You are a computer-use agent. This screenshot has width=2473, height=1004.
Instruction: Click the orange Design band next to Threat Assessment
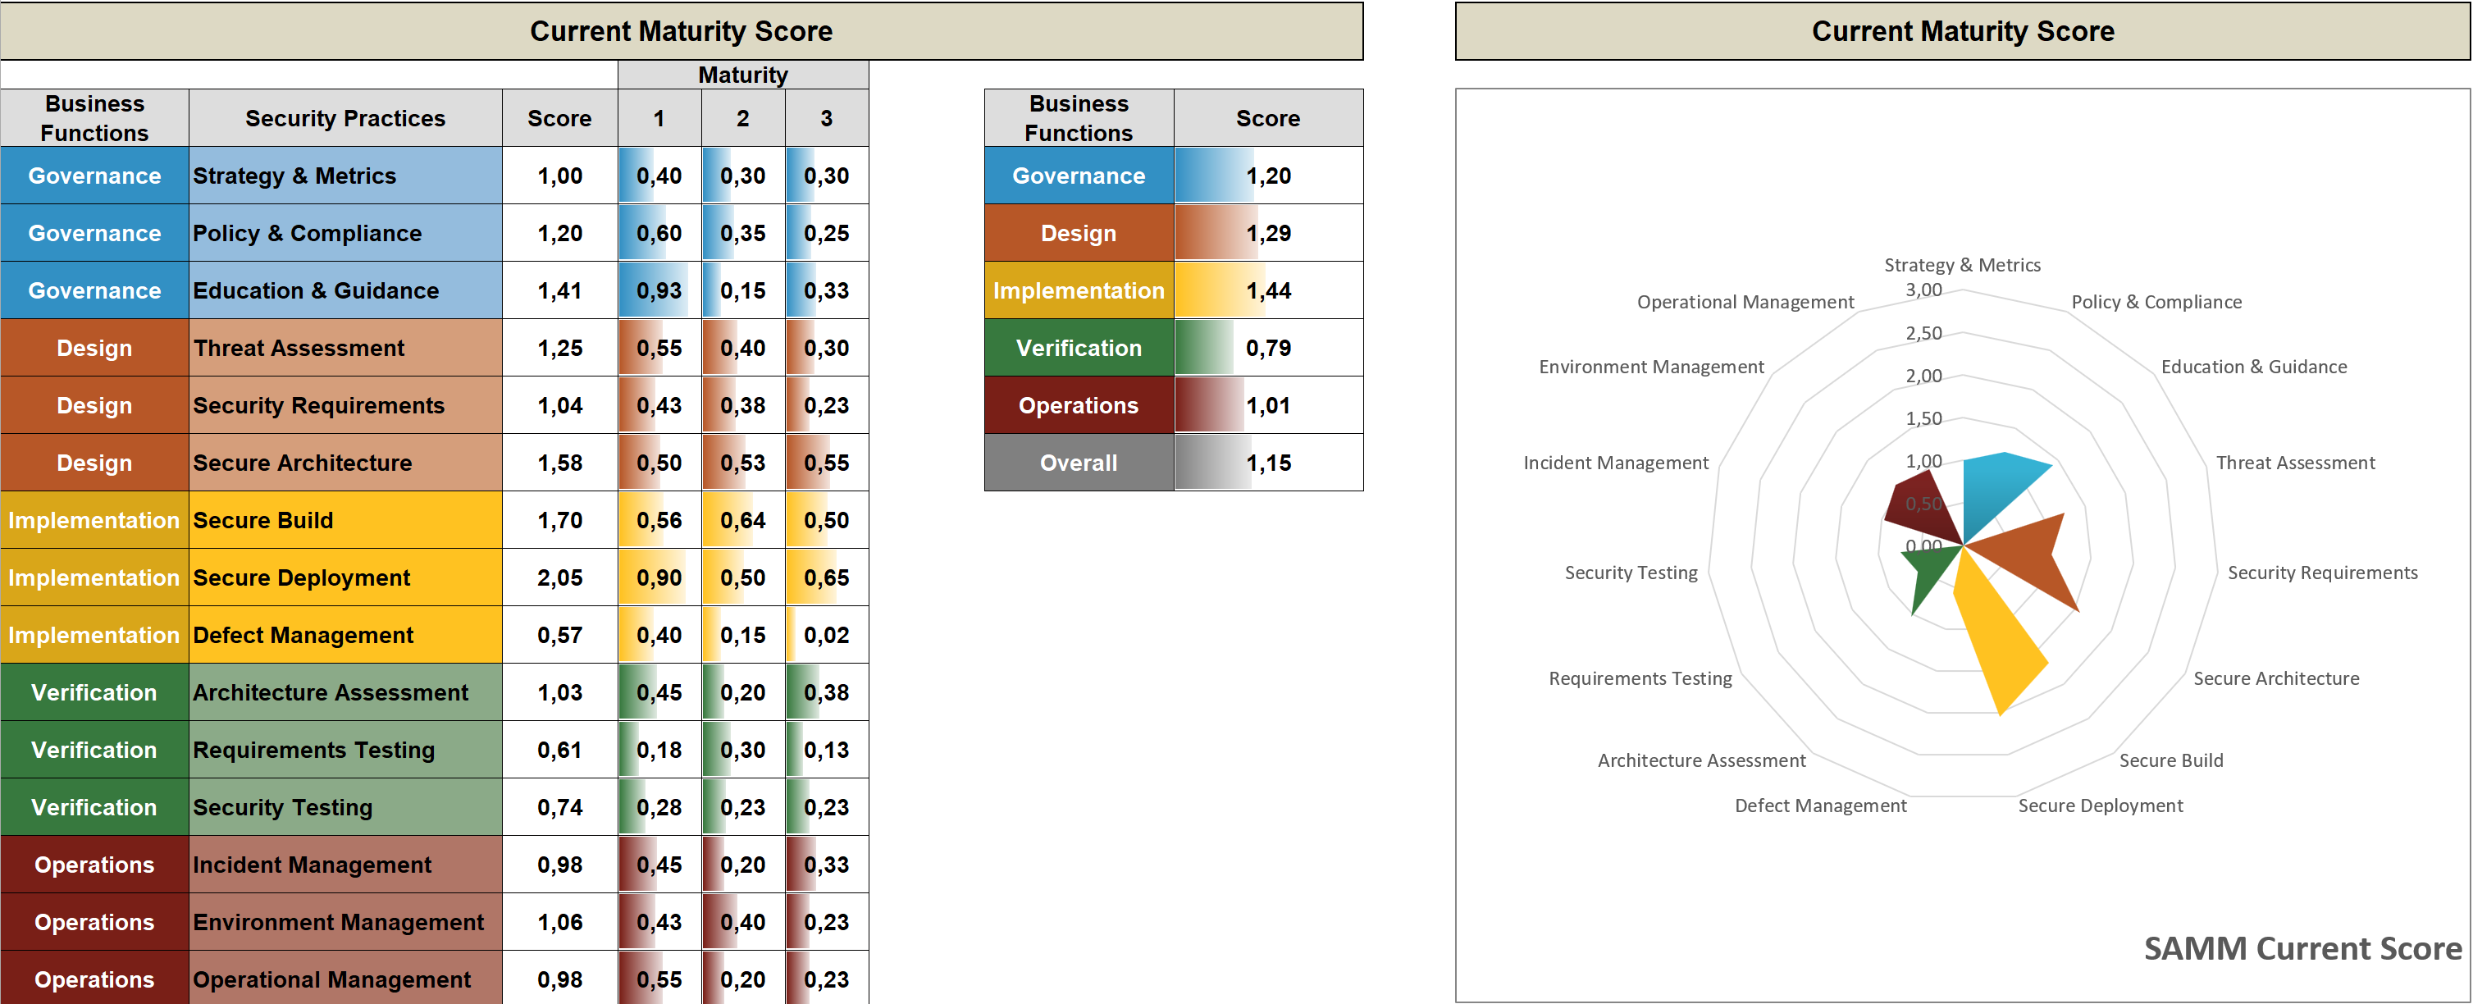(x=94, y=348)
